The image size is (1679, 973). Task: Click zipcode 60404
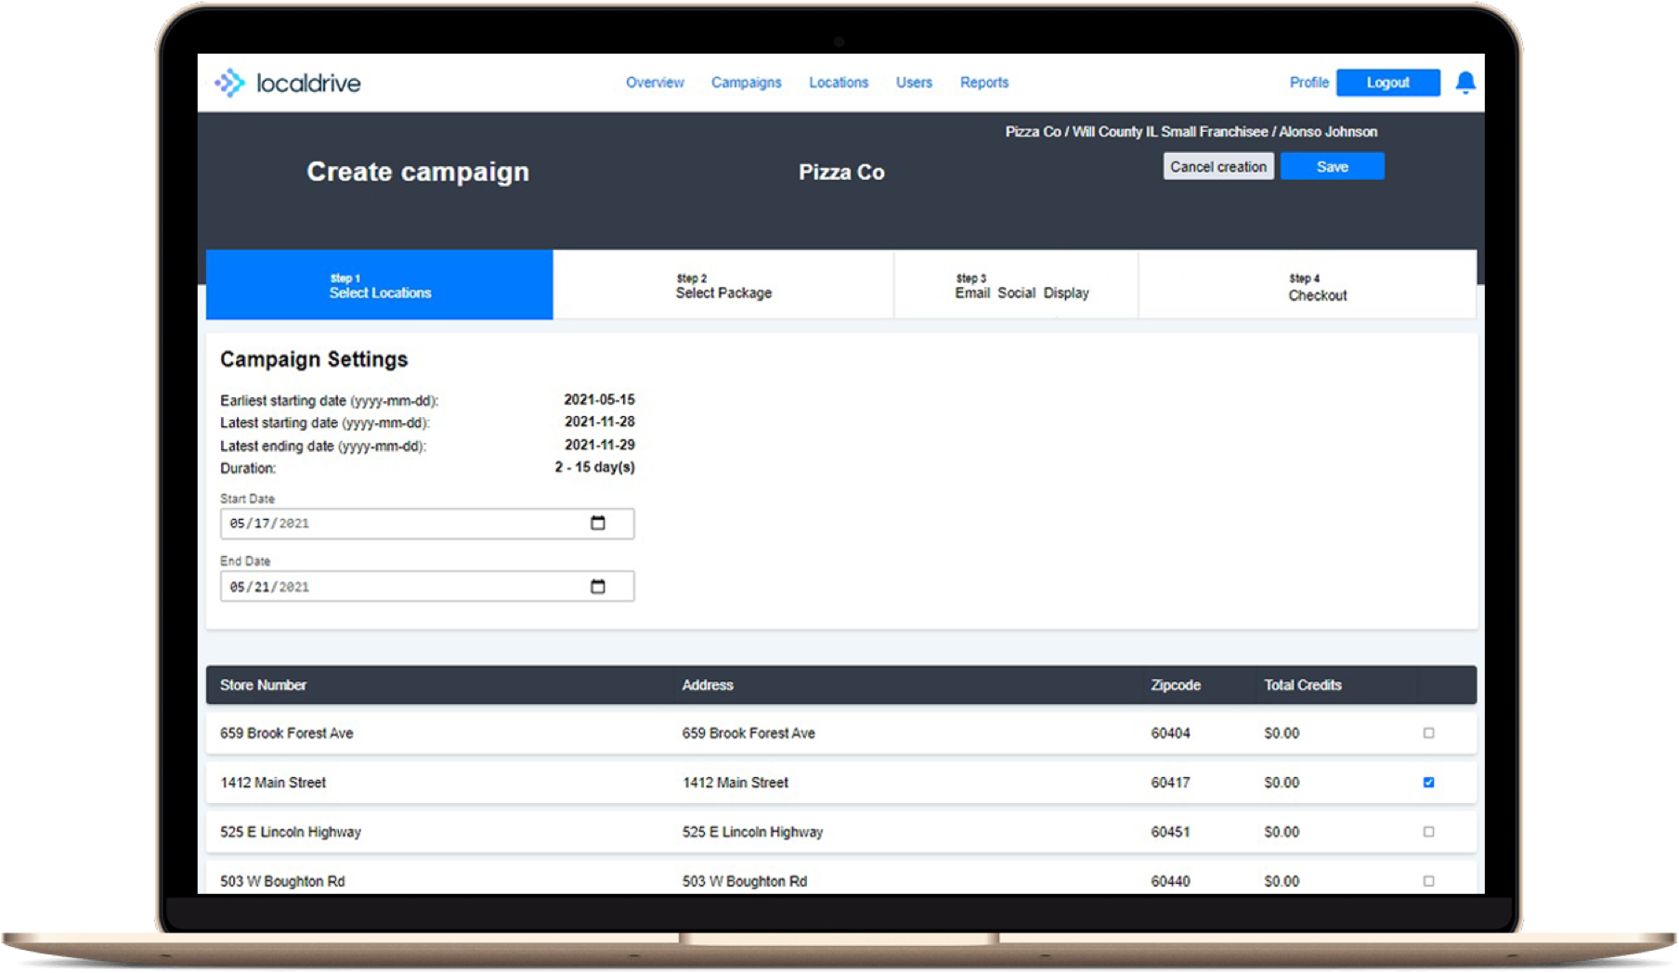point(1170,733)
